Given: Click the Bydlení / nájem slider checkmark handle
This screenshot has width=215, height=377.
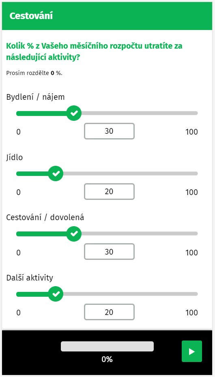Looking at the screenshot, I should (x=74, y=113).
